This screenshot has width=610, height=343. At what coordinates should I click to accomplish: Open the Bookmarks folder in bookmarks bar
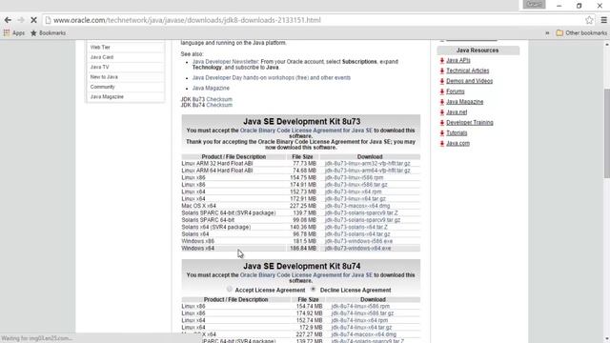[49, 33]
